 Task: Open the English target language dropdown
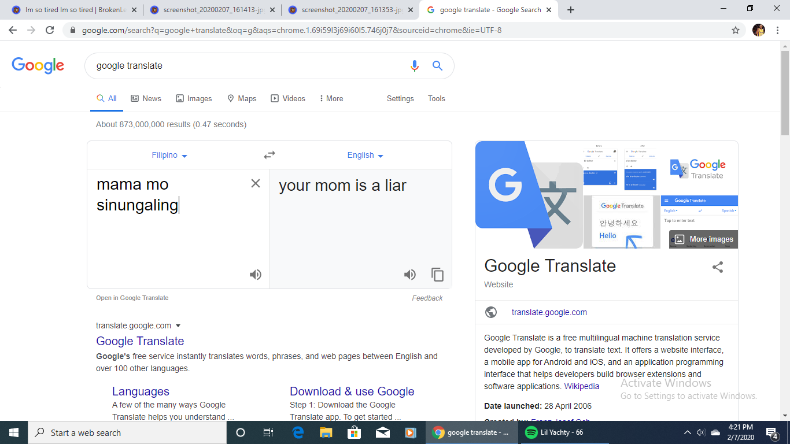pos(365,155)
